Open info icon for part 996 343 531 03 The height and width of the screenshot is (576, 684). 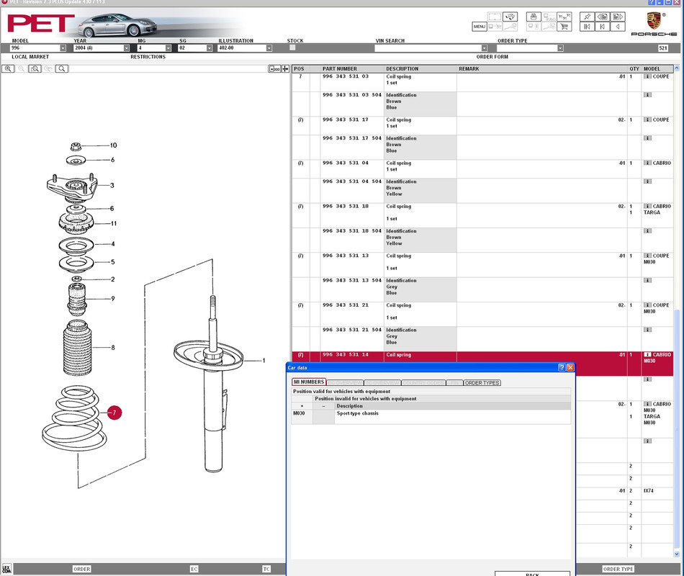pos(647,76)
